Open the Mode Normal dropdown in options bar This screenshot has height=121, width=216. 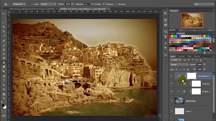(48, 4)
